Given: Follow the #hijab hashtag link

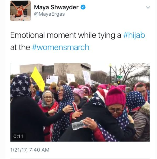Looking at the screenshot, I should click(x=134, y=35).
